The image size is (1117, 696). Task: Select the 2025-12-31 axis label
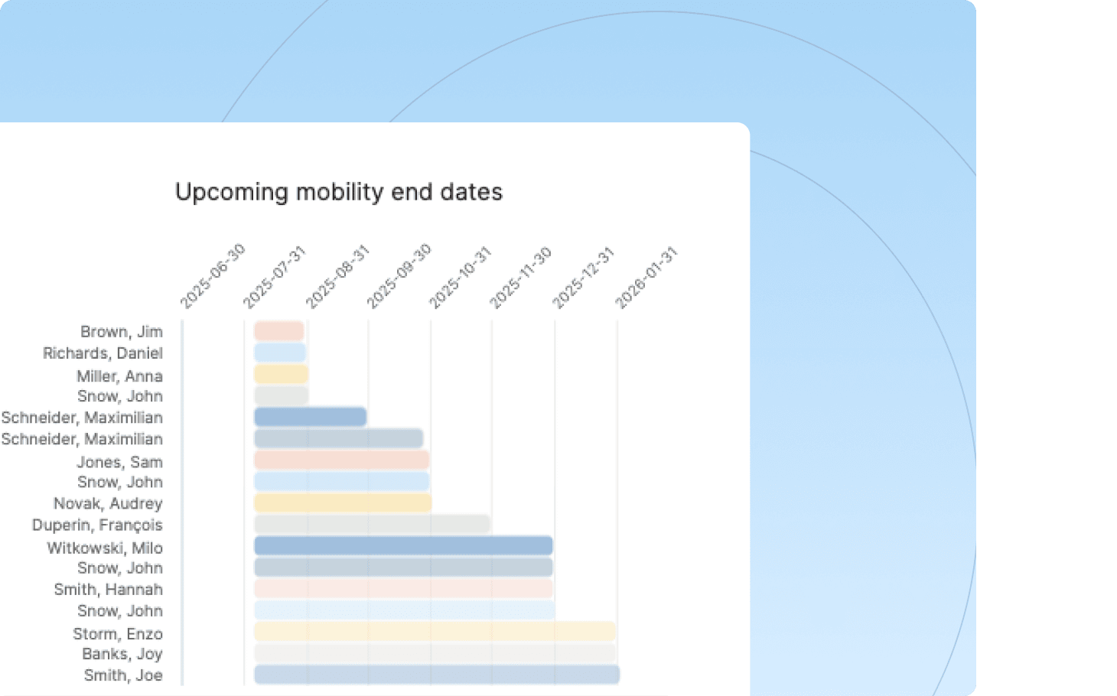point(583,276)
